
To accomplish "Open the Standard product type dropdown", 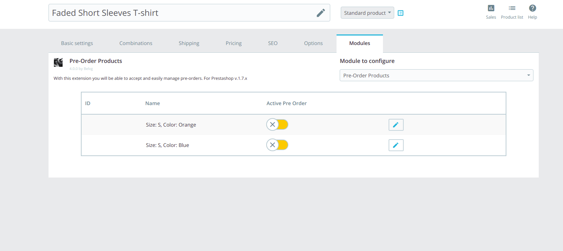I will tap(367, 13).
